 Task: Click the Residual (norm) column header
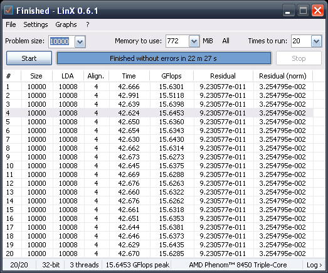283,76
